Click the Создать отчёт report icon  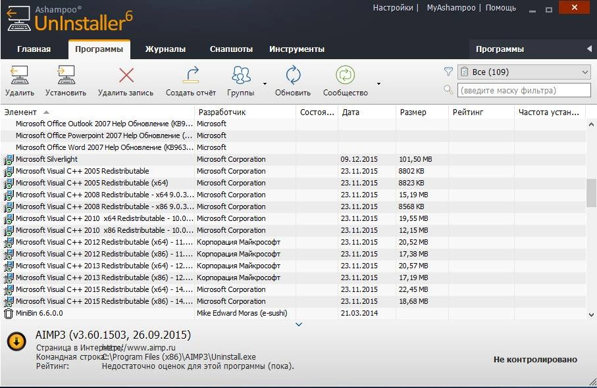191,74
